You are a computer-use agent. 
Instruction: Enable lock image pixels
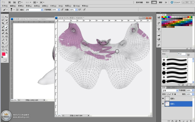(170, 94)
